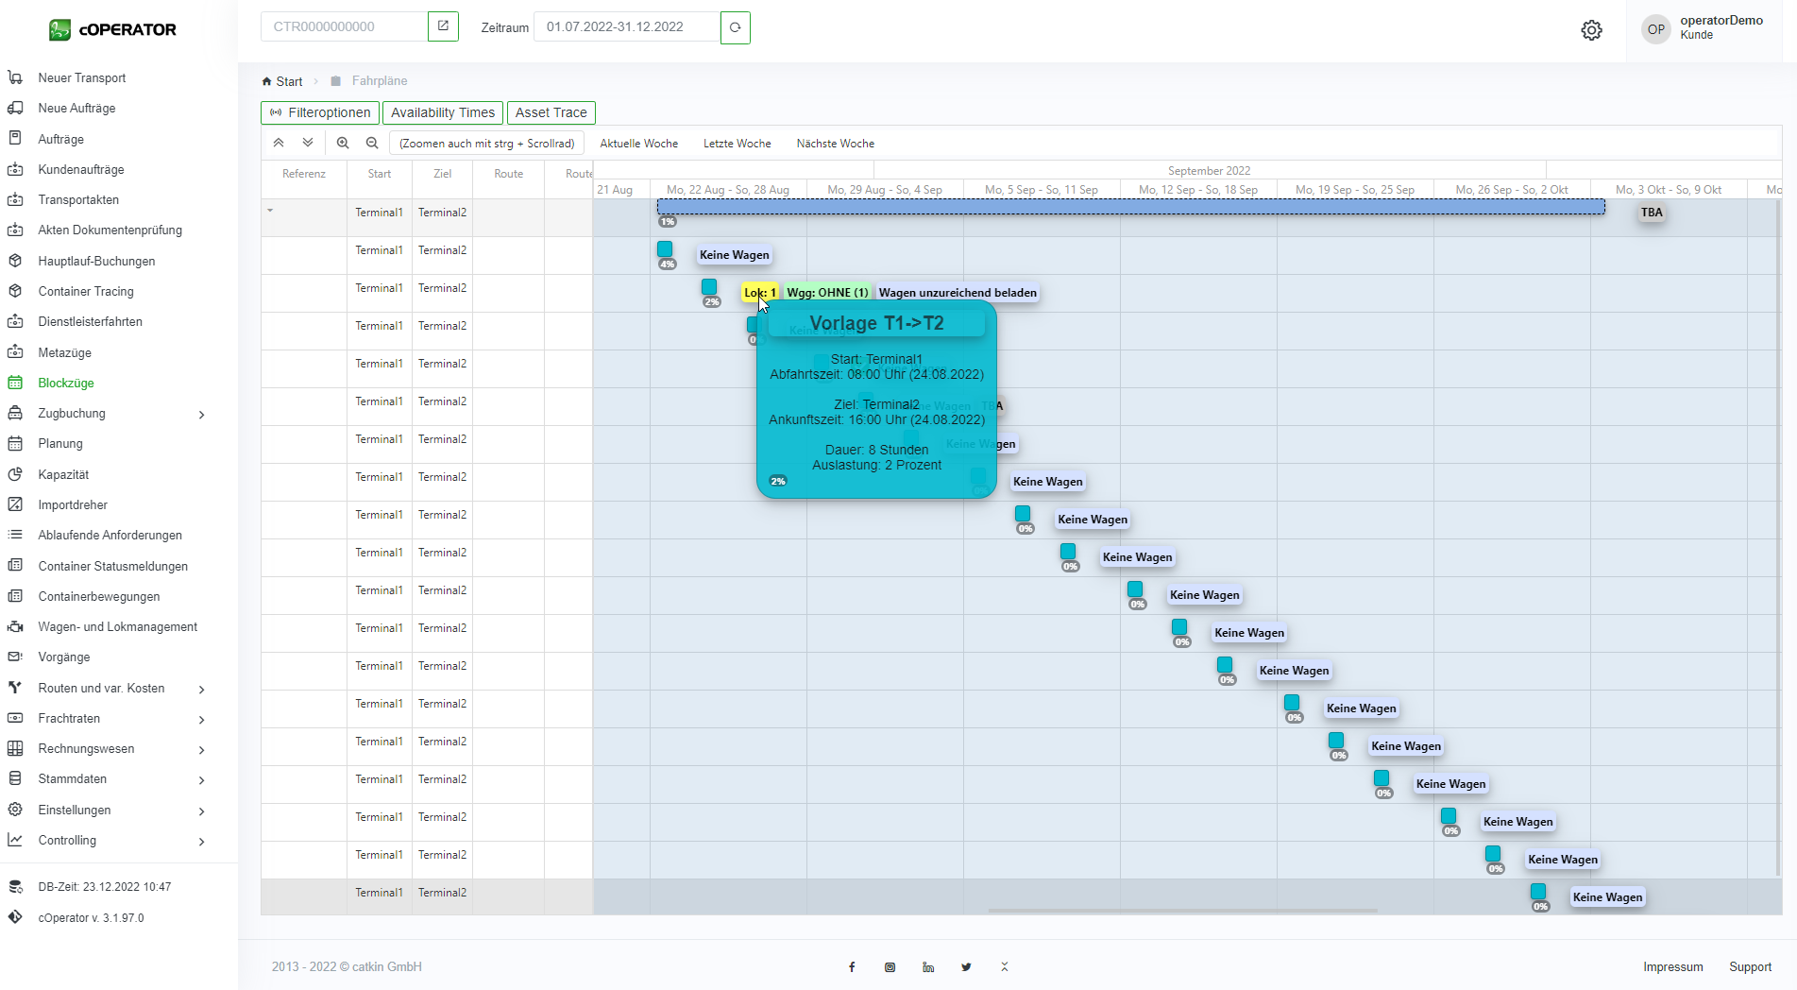Open Container Tracing in sidebar

tap(86, 292)
